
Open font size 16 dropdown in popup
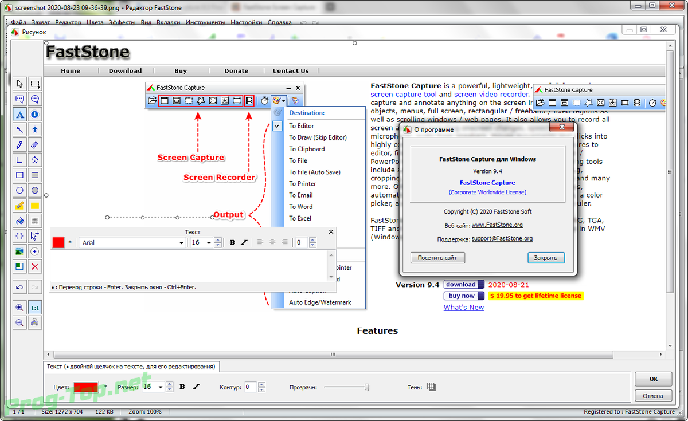pos(209,243)
